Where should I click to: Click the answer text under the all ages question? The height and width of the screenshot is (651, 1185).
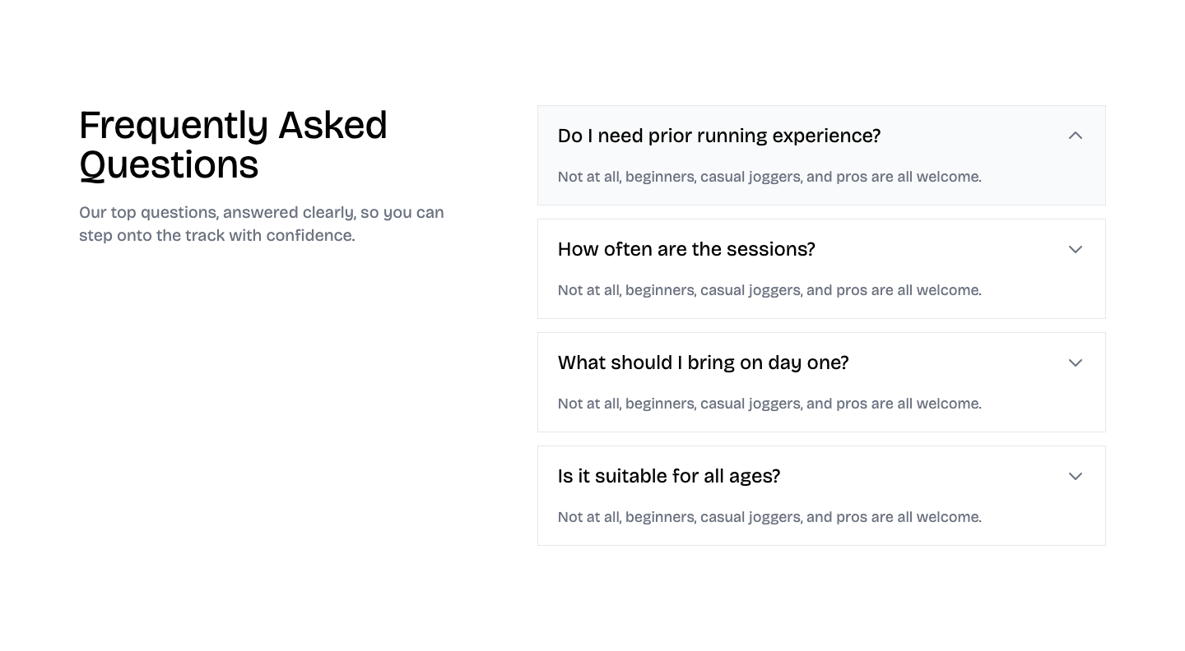[x=769, y=517]
